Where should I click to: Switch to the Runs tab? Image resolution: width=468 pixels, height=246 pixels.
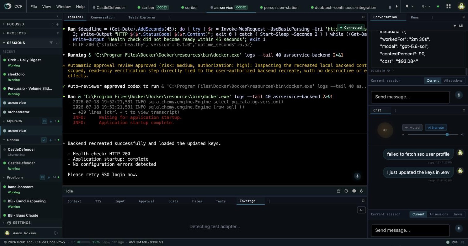click(x=414, y=17)
